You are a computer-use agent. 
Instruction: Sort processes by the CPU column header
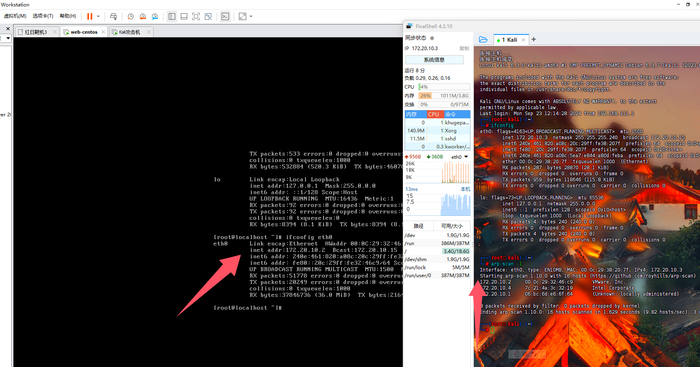434,114
